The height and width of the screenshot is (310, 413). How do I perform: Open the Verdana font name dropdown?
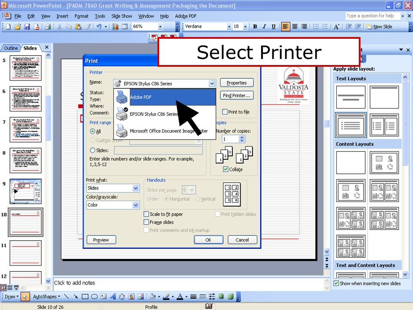(x=229, y=27)
